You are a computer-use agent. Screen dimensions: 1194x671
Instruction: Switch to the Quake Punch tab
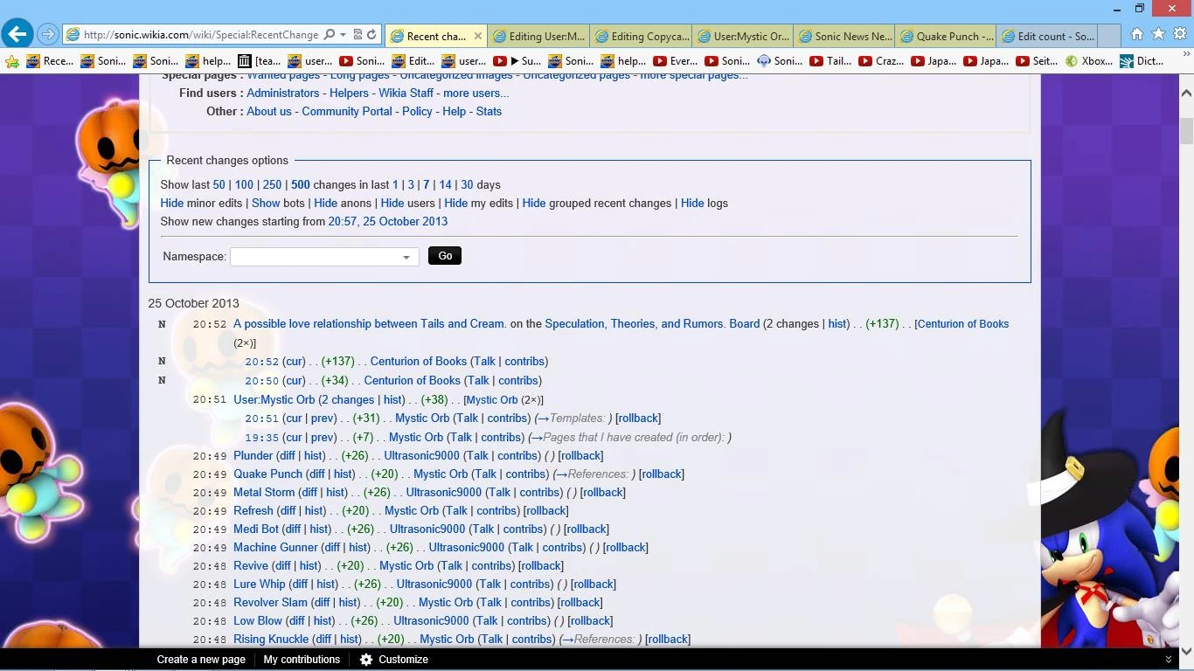[947, 36]
